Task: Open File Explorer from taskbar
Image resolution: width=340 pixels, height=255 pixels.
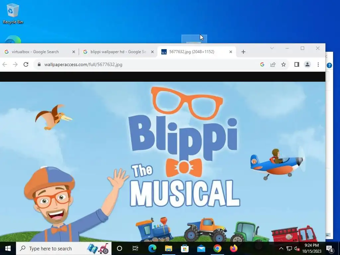Action: (x=168, y=248)
